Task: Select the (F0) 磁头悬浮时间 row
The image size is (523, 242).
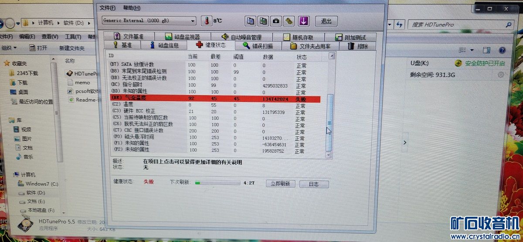Action: point(215,137)
